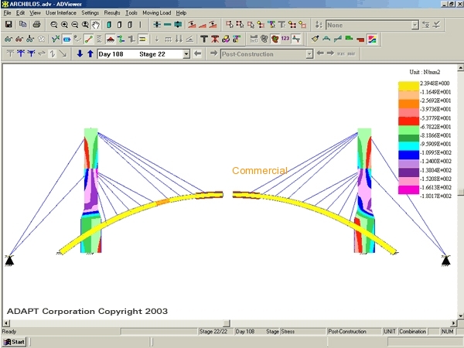Open the Moving Load menu
The width and height of the screenshot is (464, 348).
157,12
